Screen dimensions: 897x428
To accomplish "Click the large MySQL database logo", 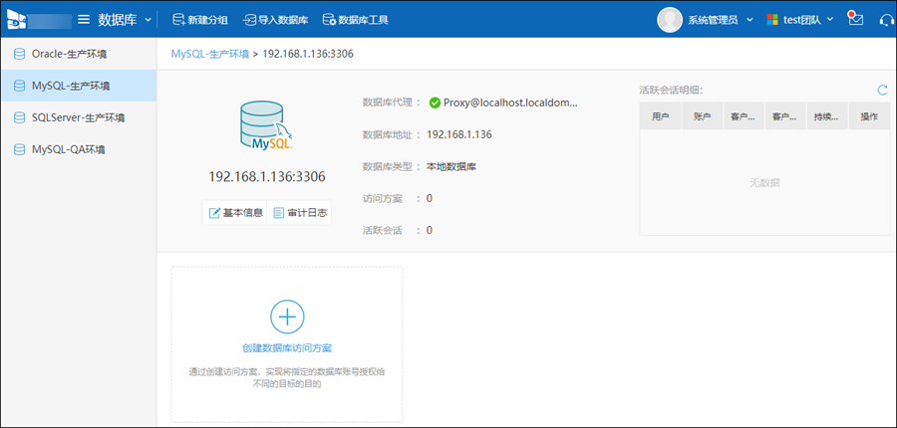I will (266, 125).
